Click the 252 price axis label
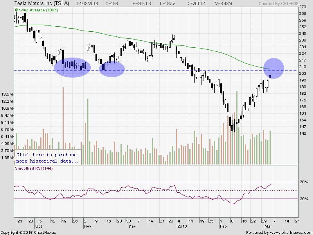313x235 pixels. pos(303,27)
